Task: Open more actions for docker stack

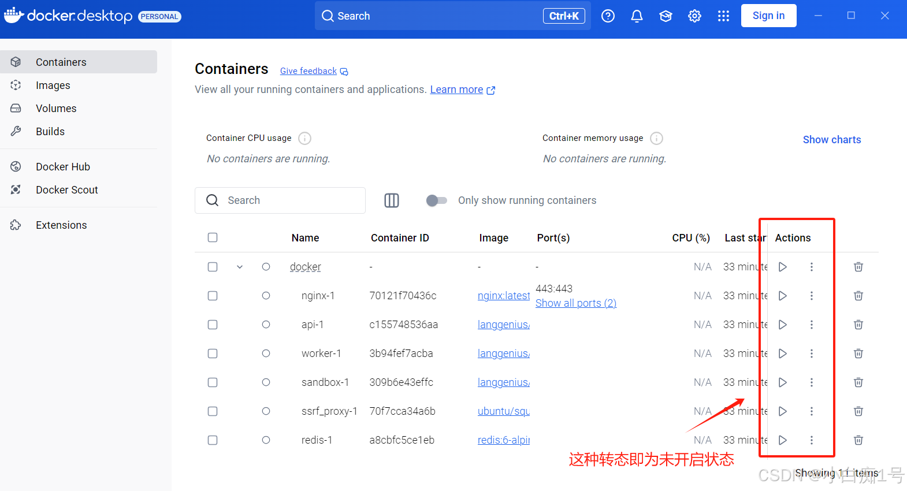Action: coord(812,267)
